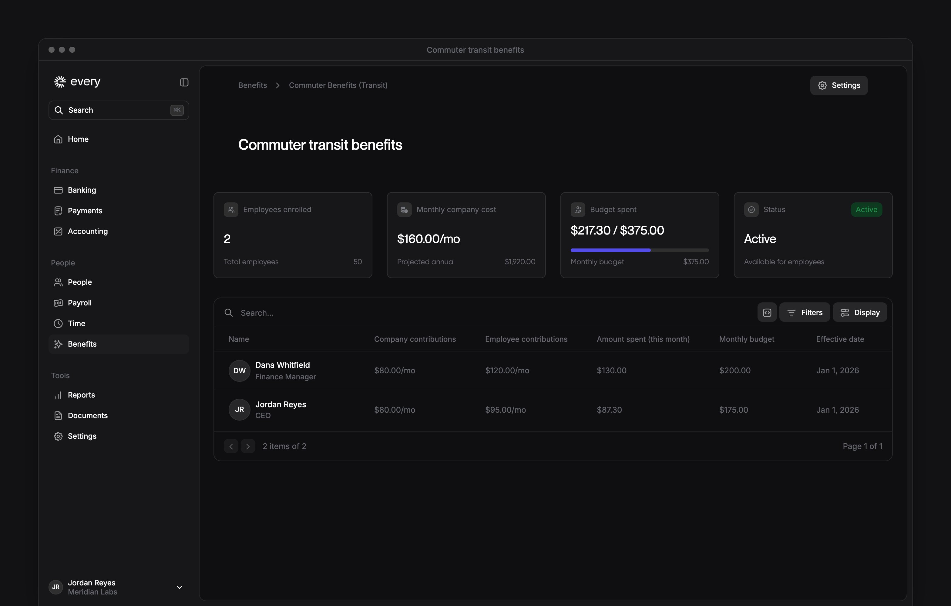951x606 pixels.
Task: Click the $87.30 amount spent cell
Action: (x=609, y=410)
